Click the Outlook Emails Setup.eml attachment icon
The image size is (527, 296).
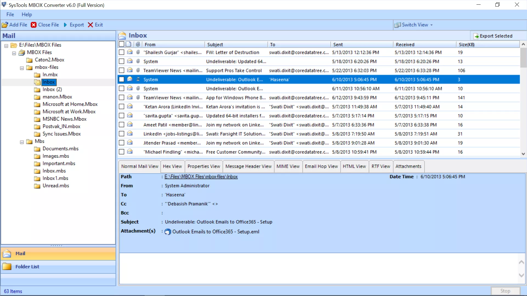click(168, 232)
